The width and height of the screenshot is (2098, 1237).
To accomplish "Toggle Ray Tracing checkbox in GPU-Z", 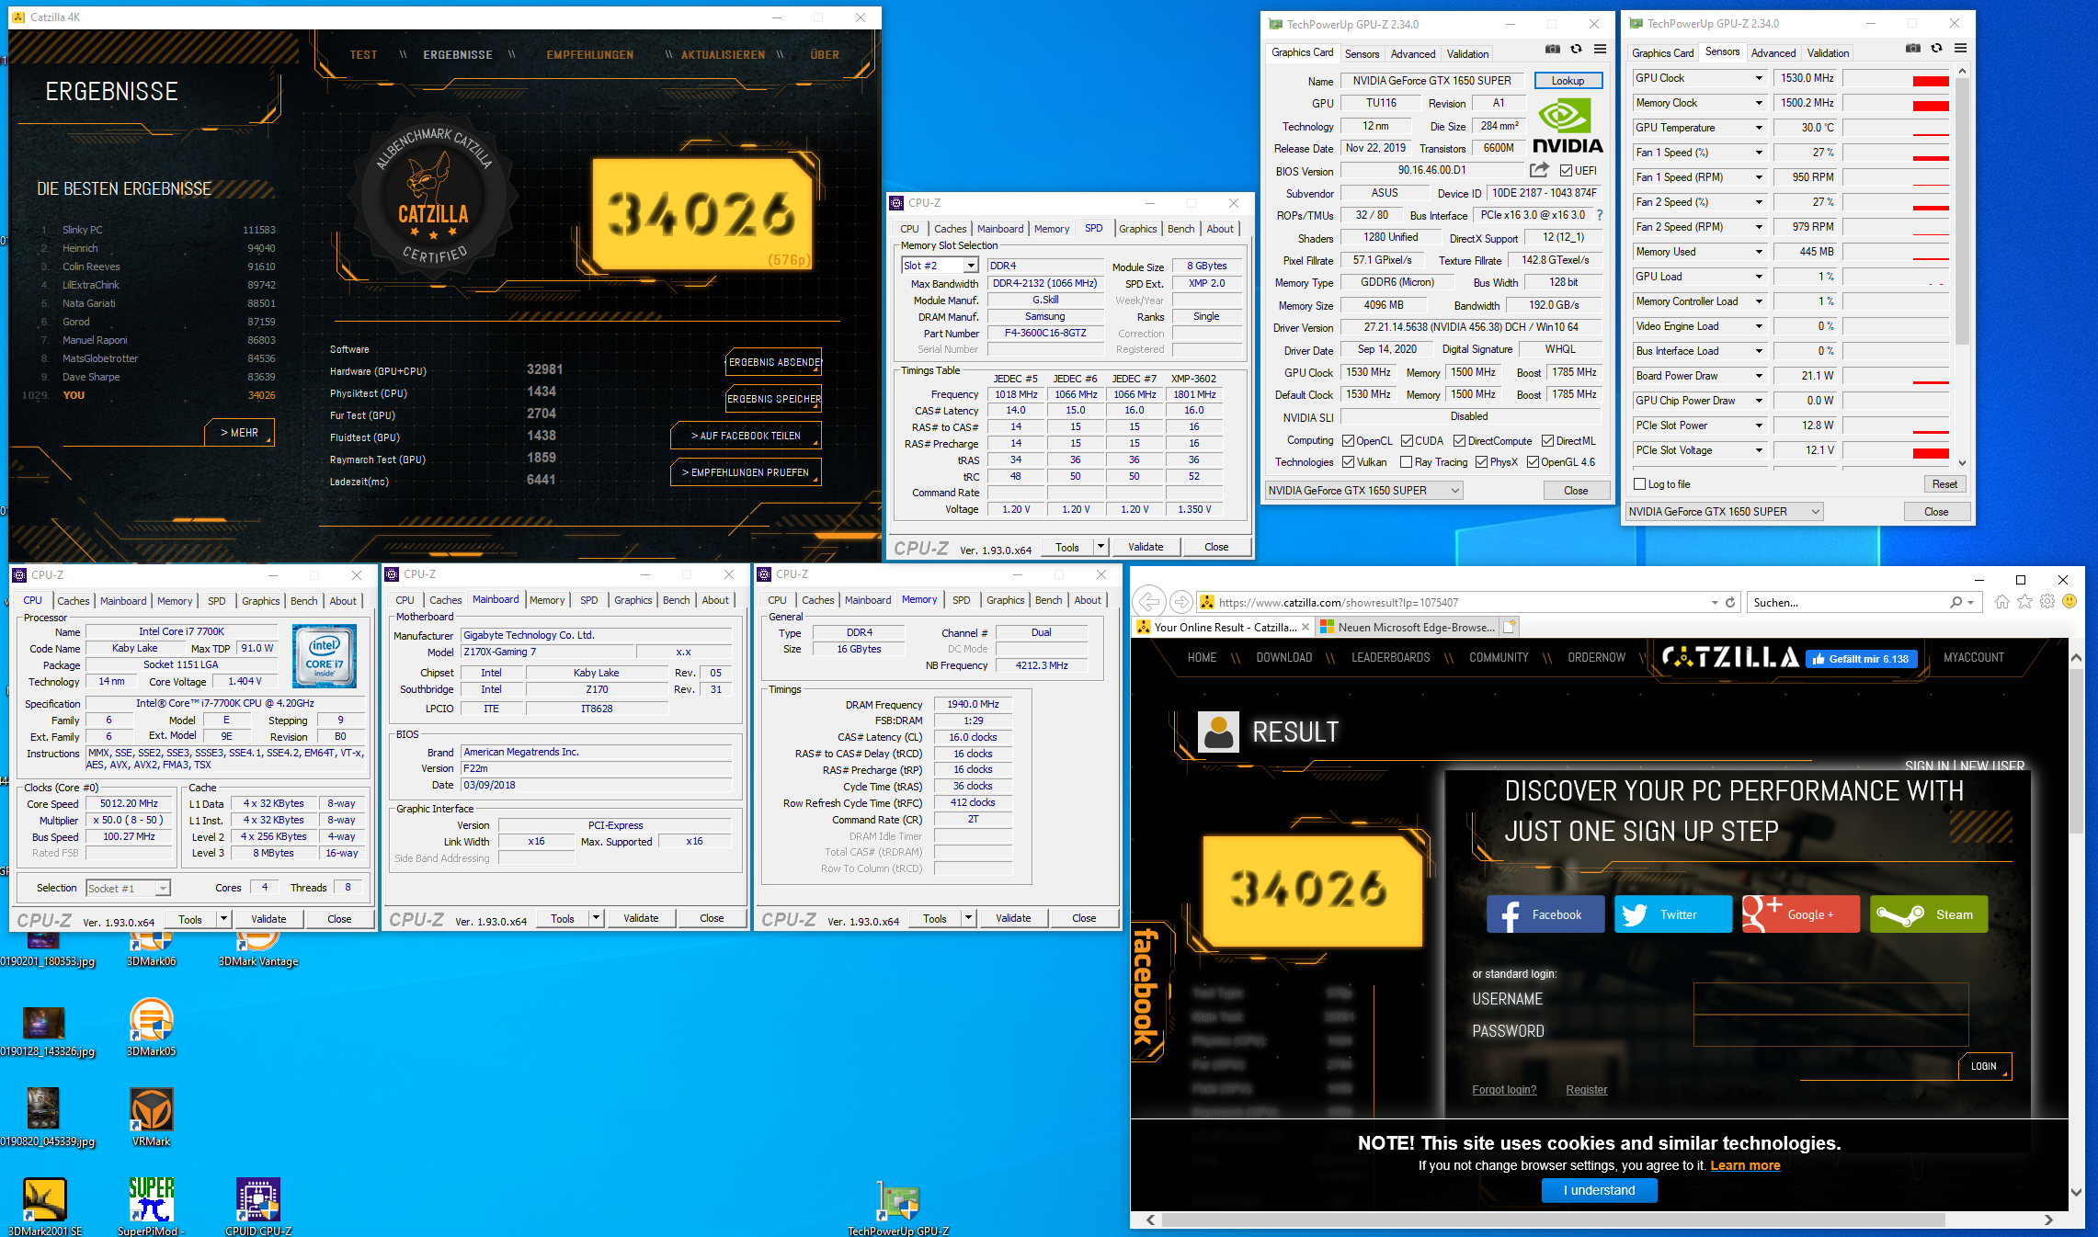I will 1407,462.
